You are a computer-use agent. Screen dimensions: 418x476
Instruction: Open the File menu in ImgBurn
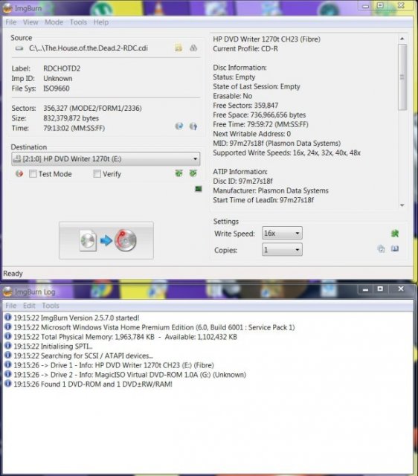click(11, 22)
